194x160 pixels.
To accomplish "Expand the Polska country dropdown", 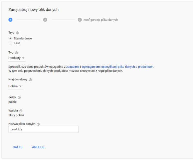I will tap(15, 86).
